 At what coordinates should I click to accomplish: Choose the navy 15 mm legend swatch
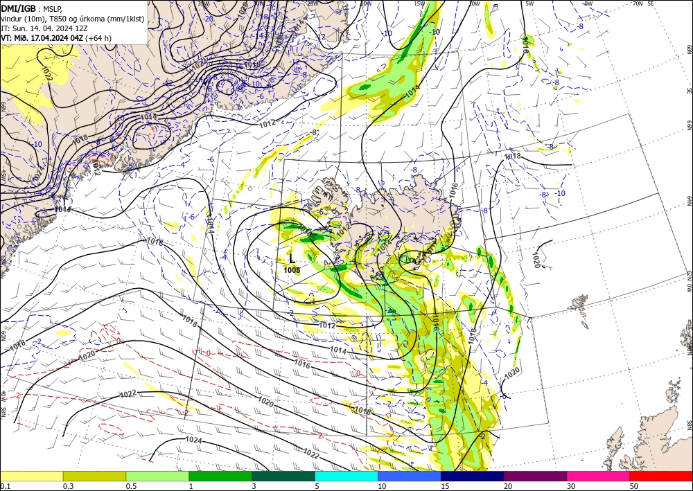tap(473, 476)
